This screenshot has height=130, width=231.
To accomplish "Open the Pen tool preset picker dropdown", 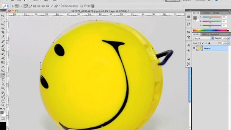I will point(8,6).
